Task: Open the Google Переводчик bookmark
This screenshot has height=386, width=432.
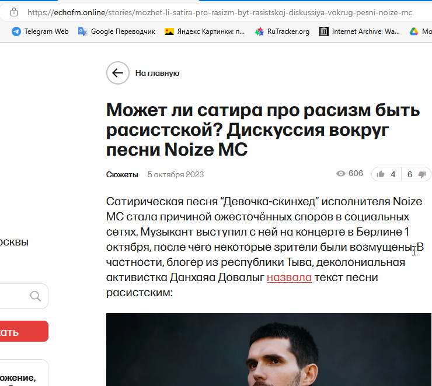Action: click(x=117, y=31)
